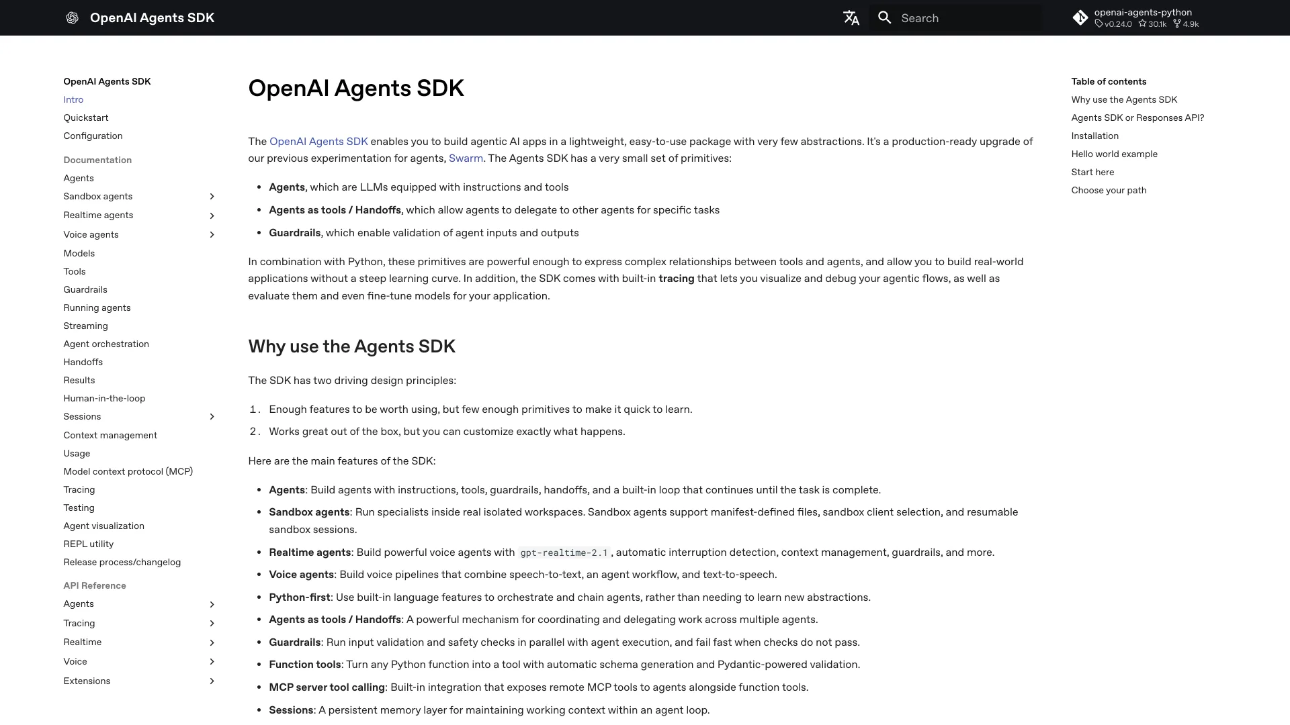Open Context management page
This screenshot has height=725, width=1290.
point(110,435)
